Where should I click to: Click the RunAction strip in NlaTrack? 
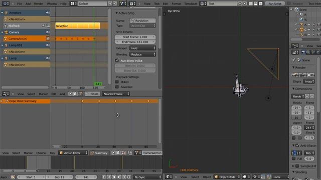coord(77,26)
